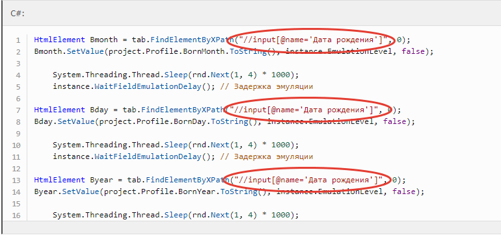Click WaitFieldEmulationDelay on line 11
Viewport: 501px width, 246px height.
point(148,157)
